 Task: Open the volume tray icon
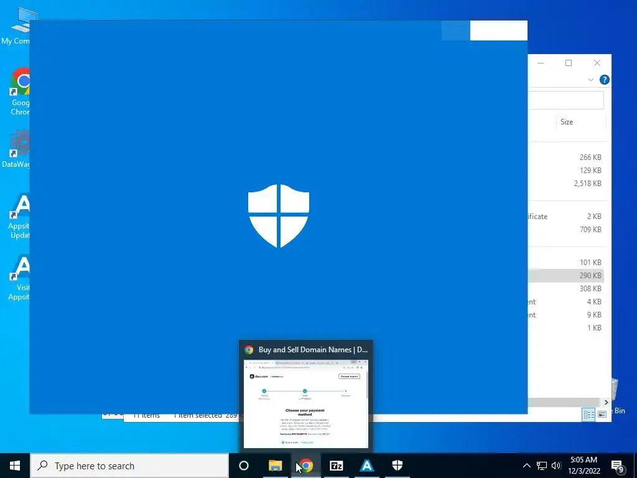point(556,466)
